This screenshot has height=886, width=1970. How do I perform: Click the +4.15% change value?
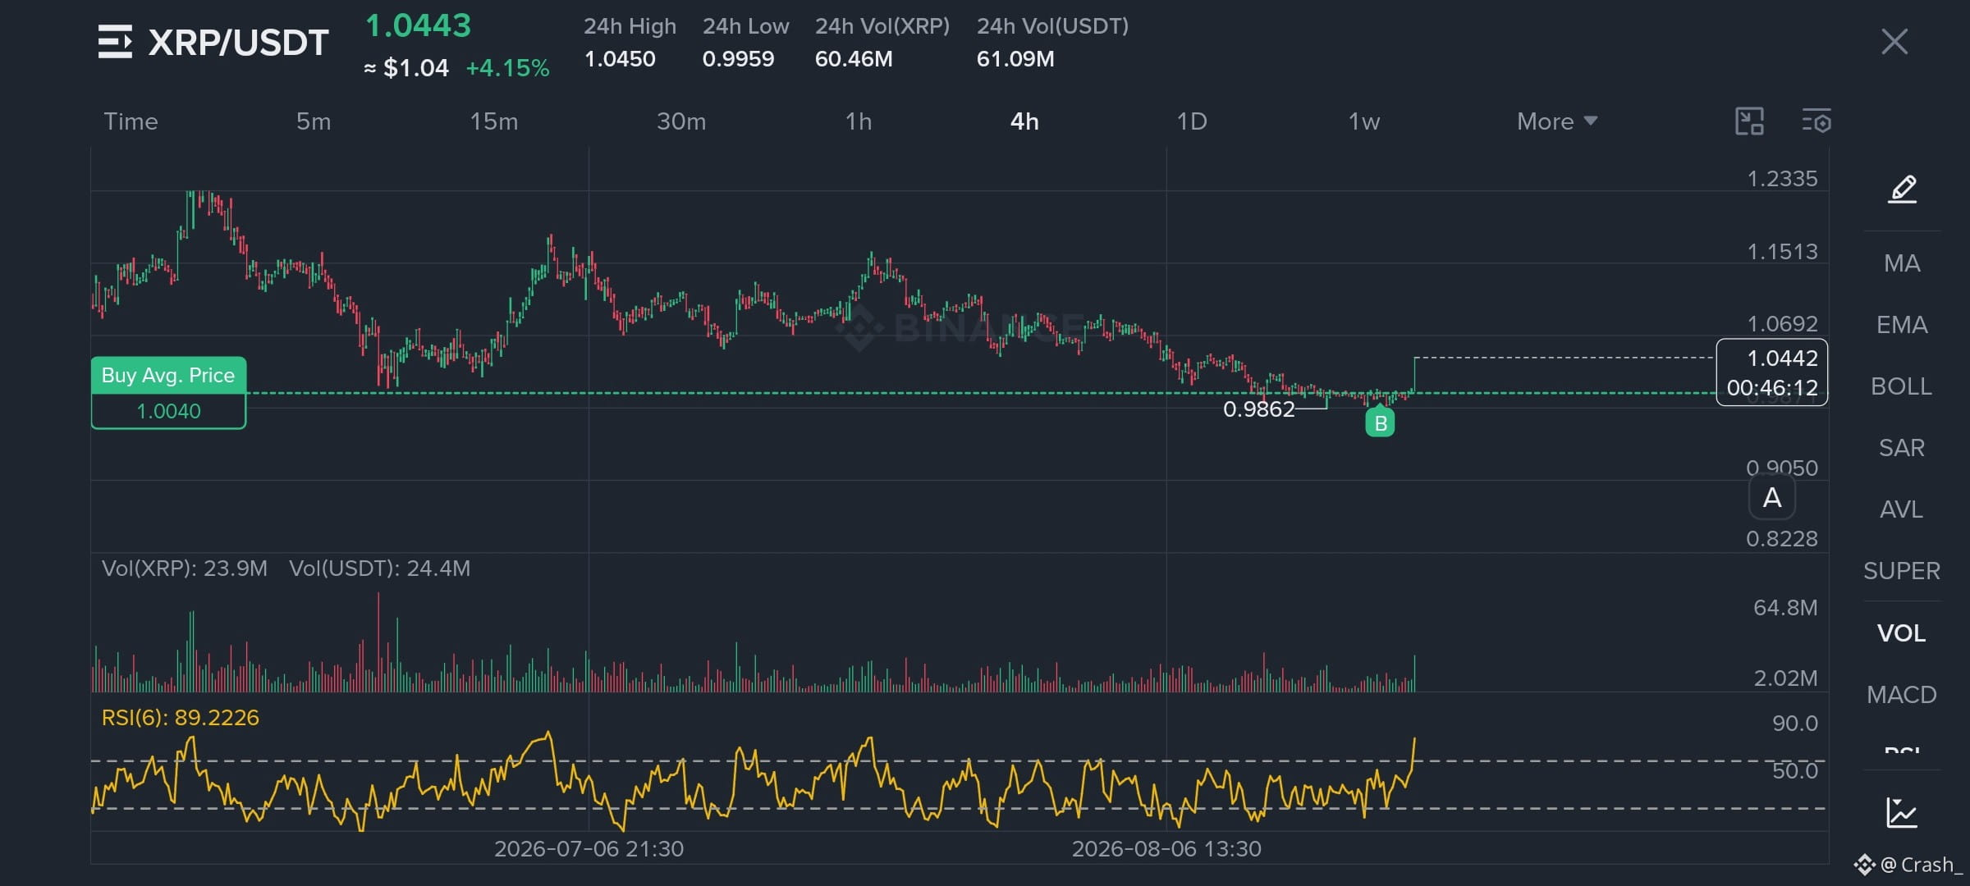507,68
